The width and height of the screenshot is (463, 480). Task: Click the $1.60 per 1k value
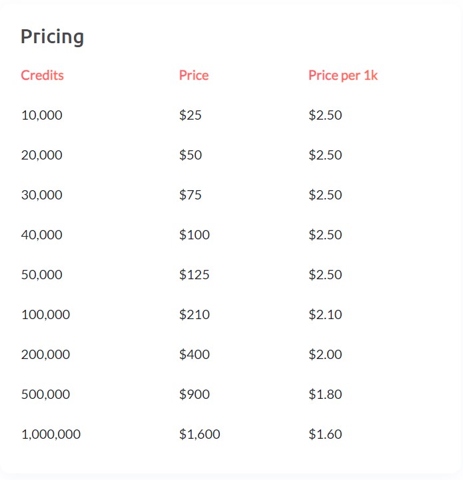(x=325, y=434)
